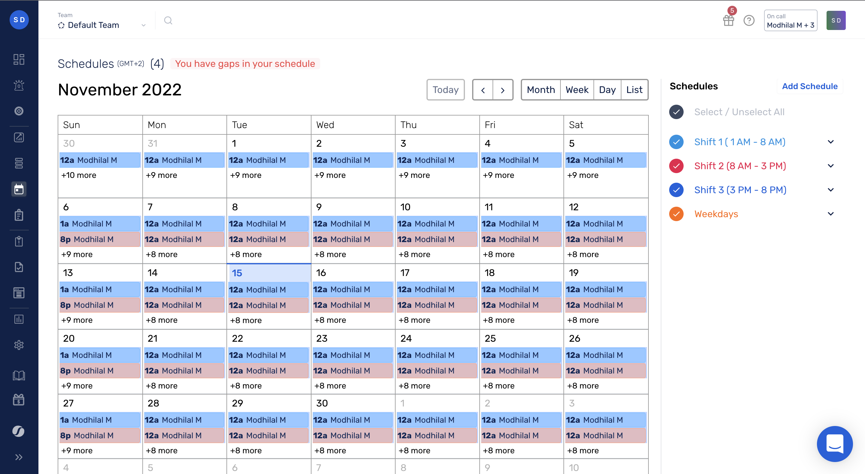Open the clipboard list icon in sidebar

(19, 215)
